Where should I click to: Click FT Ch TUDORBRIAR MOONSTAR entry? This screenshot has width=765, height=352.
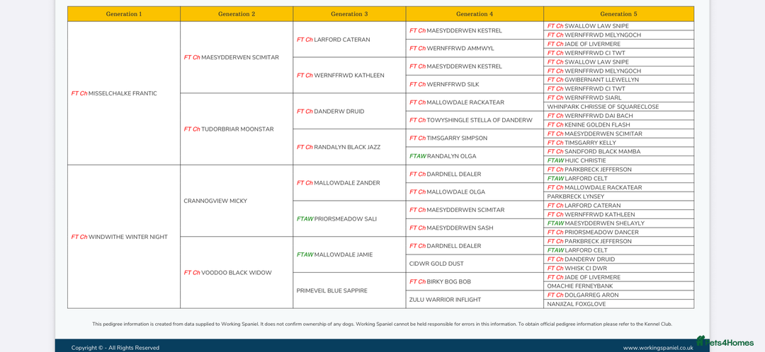228,129
